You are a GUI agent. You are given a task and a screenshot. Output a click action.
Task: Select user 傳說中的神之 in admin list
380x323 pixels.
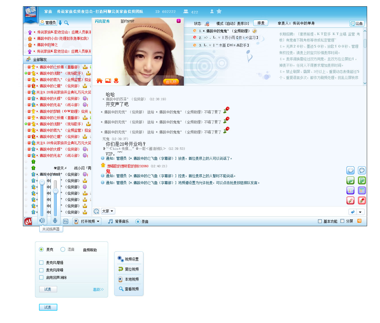click(x=58, y=45)
